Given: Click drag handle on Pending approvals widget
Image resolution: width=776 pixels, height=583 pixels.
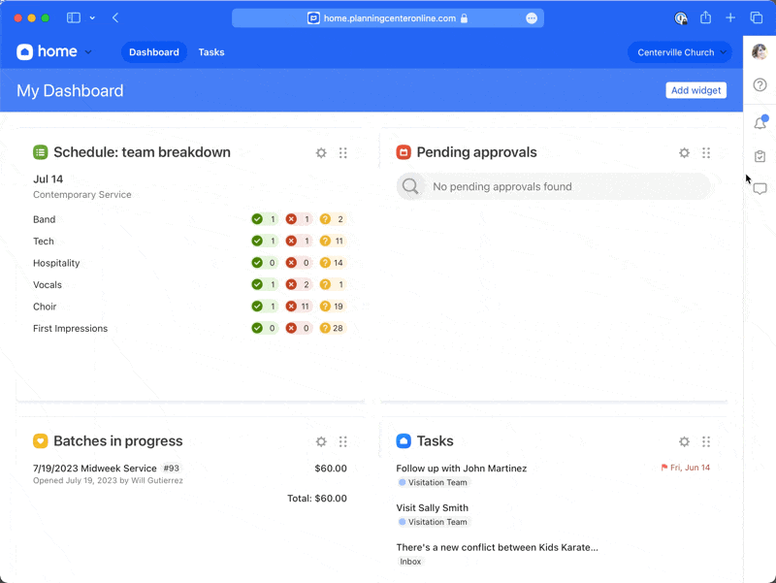Looking at the screenshot, I should pos(706,153).
